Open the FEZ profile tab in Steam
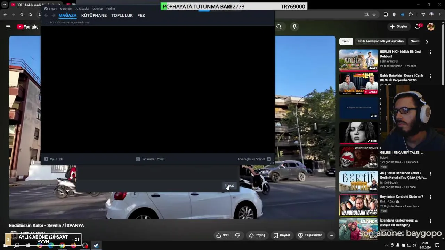The image size is (445, 250). [141, 15]
